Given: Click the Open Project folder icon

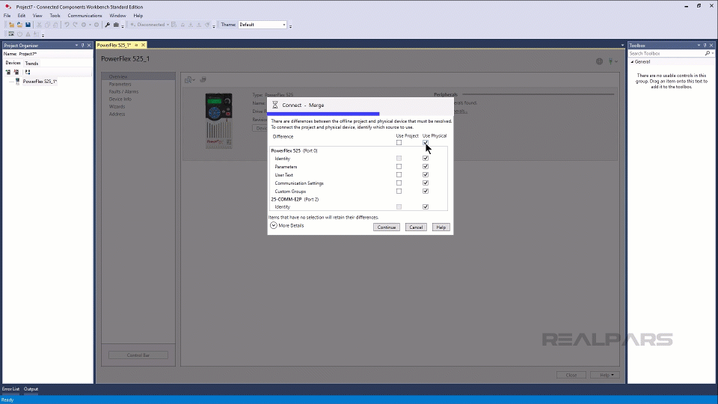Looking at the screenshot, I should point(19,25).
